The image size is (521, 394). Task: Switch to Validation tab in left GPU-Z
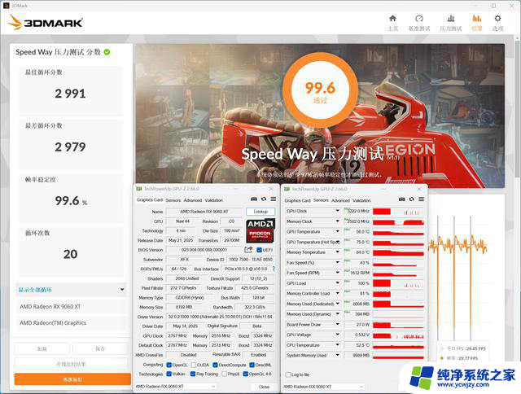(x=213, y=200)
